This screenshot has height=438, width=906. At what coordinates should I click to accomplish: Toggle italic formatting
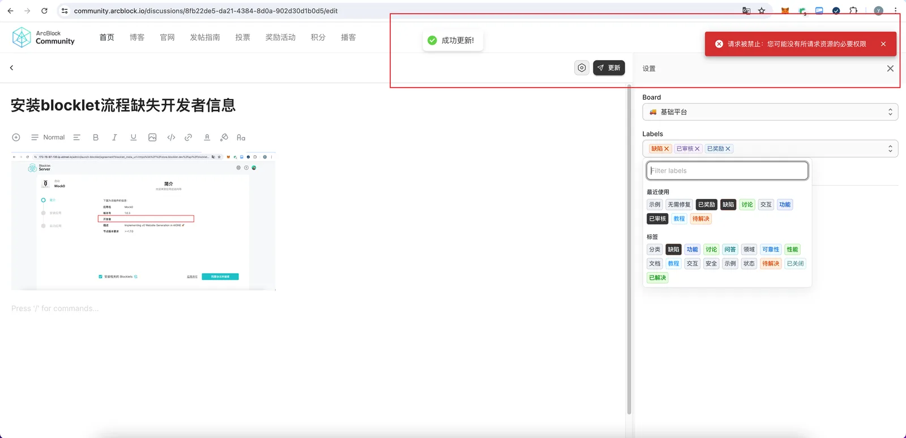114,137
